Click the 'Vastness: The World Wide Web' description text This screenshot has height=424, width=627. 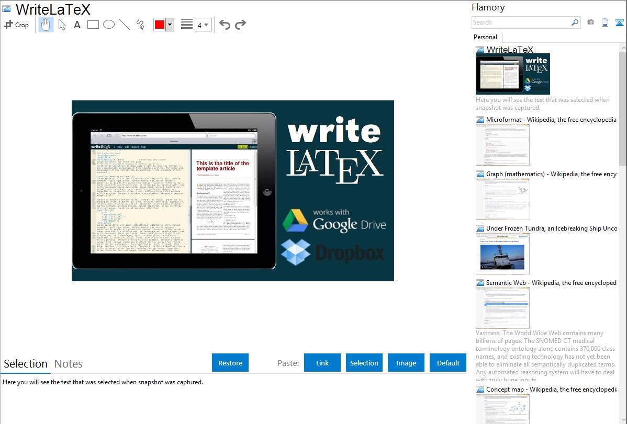click(545, 356)
